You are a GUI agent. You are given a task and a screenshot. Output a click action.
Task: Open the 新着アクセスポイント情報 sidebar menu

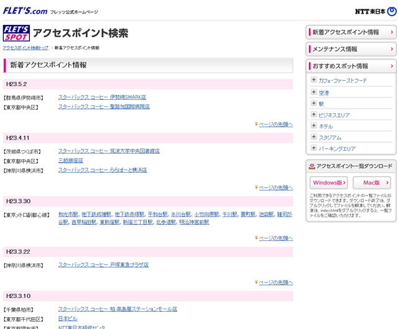(x=351, y=32)
